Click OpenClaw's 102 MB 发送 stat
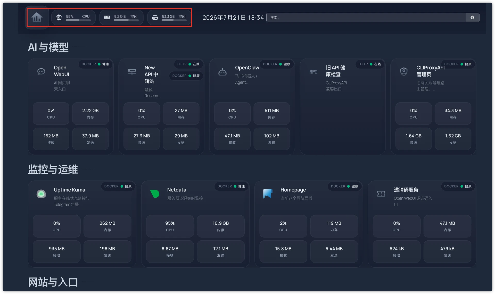Image resolution: width=495 pixels, height=294 pixels. pos(272,139)
